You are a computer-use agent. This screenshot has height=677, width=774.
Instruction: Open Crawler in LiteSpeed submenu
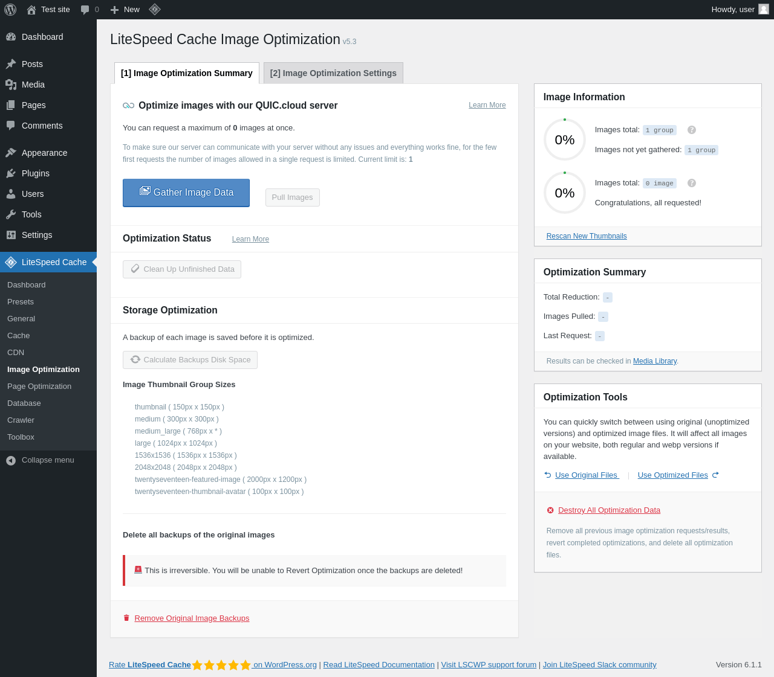[21, 420]
